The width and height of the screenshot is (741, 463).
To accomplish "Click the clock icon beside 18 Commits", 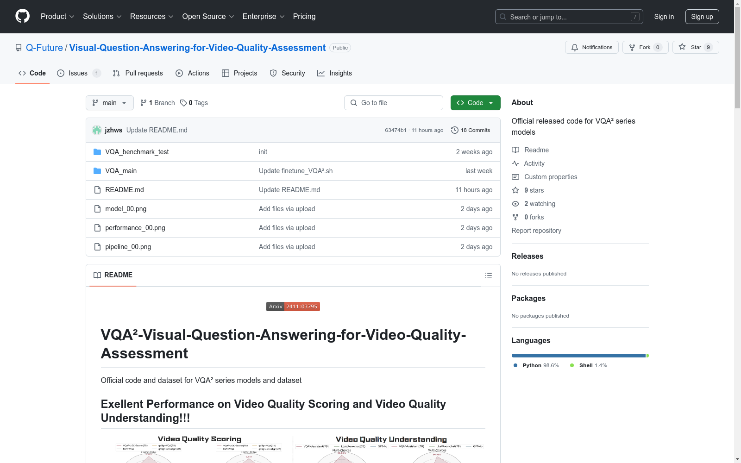I will (455, 130).
